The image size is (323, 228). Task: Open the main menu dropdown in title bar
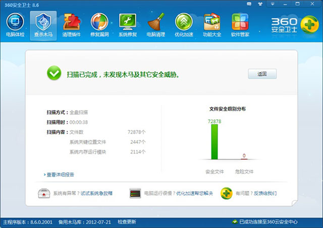273,4
